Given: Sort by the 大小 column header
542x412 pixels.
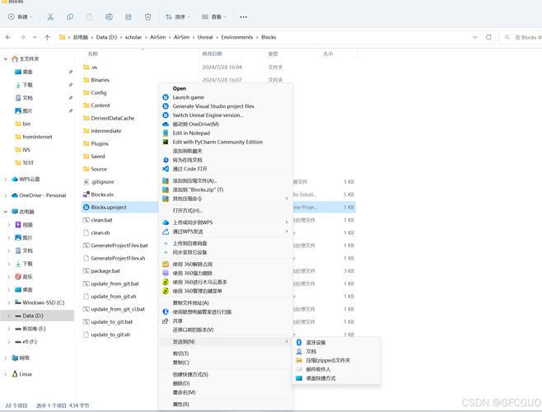Looking at the screenshot, I should [x=328, y=54].
